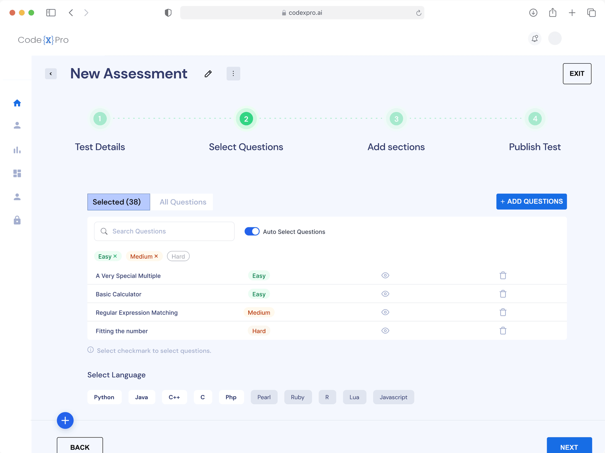Click the lock icon in sidebar
Screen dimensions: 605x453
(x=17, y=220)
